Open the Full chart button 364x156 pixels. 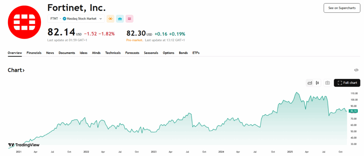(x=347, y=83)
